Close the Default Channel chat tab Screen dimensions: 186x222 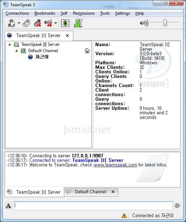113,192
